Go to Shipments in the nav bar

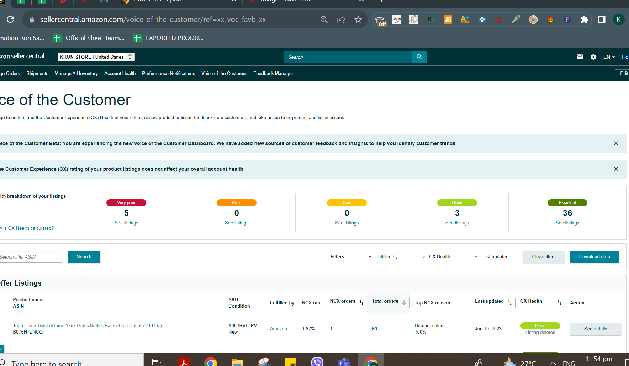tap(37, 74)
